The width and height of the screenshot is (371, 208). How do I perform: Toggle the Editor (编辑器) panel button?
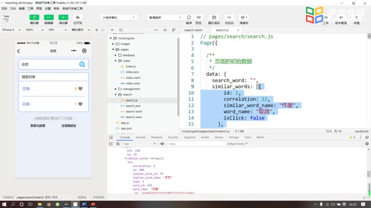(x=49, y=17)
